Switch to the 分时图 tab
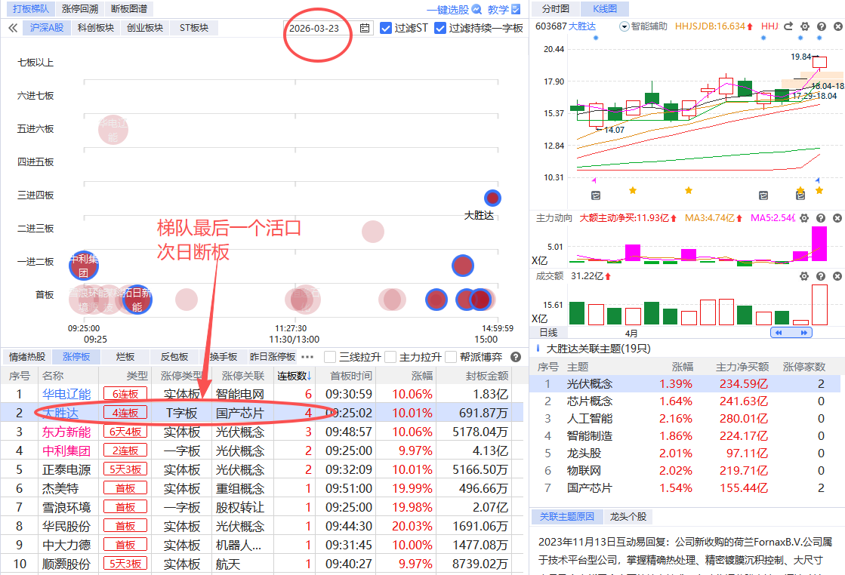Image resolution: width=845 pixels, height=575 pixels. pos(556,9)
